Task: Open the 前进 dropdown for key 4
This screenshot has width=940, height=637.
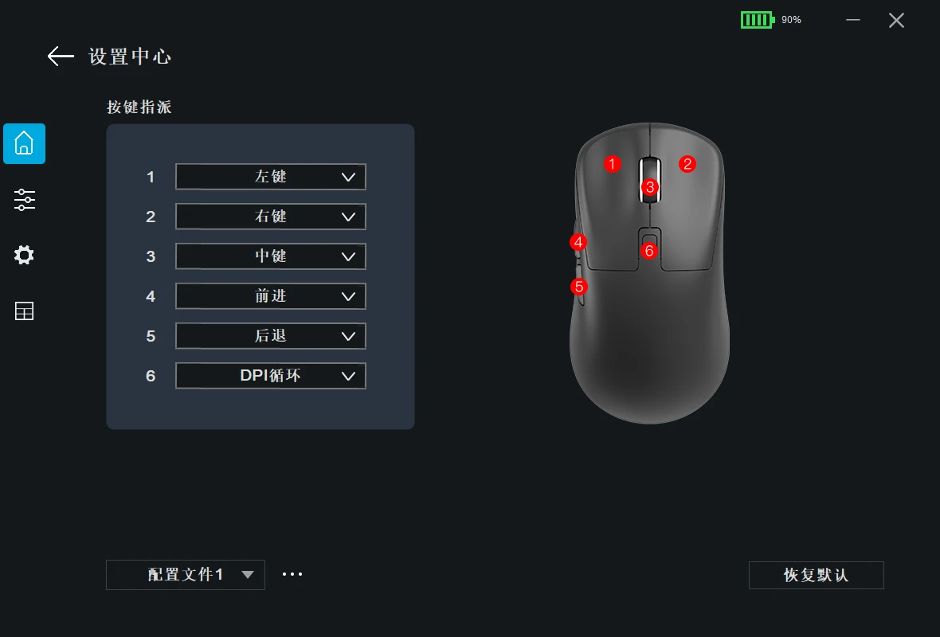Action: tap(270, 296)
